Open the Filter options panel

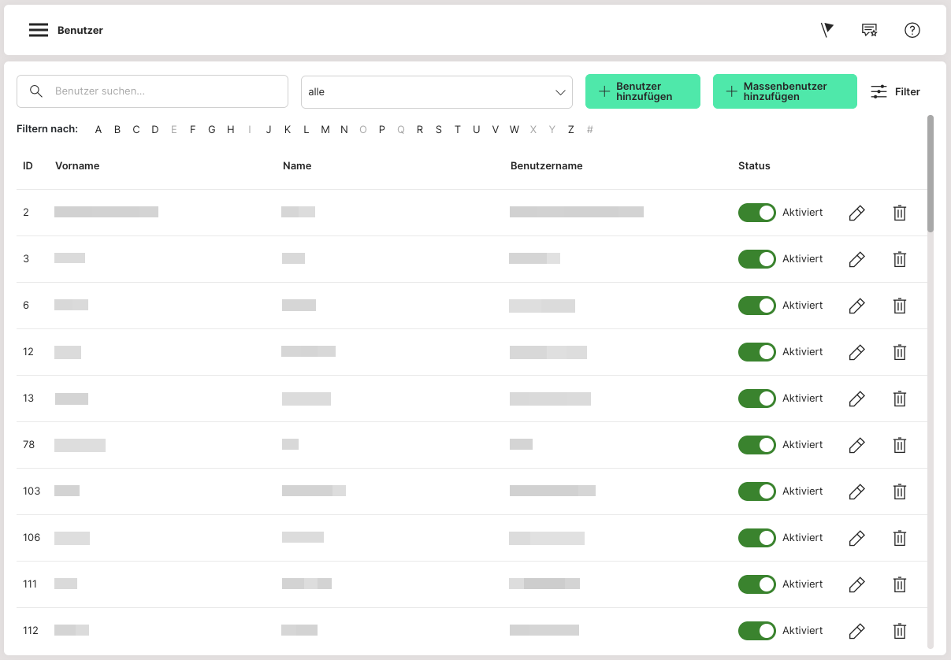pos(895,92)
